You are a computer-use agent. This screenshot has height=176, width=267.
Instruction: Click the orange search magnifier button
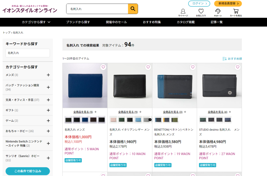(133, 9)
